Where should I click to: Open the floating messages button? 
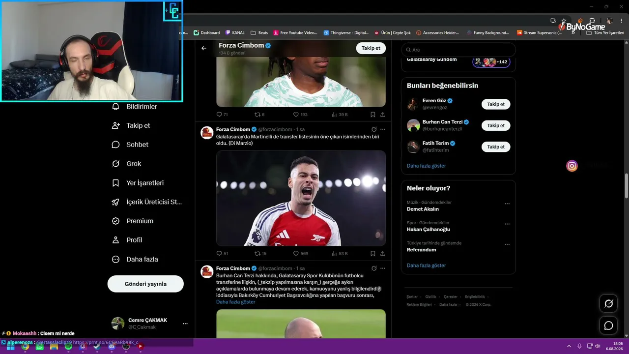pyautogui.click(x=608, y=325)
